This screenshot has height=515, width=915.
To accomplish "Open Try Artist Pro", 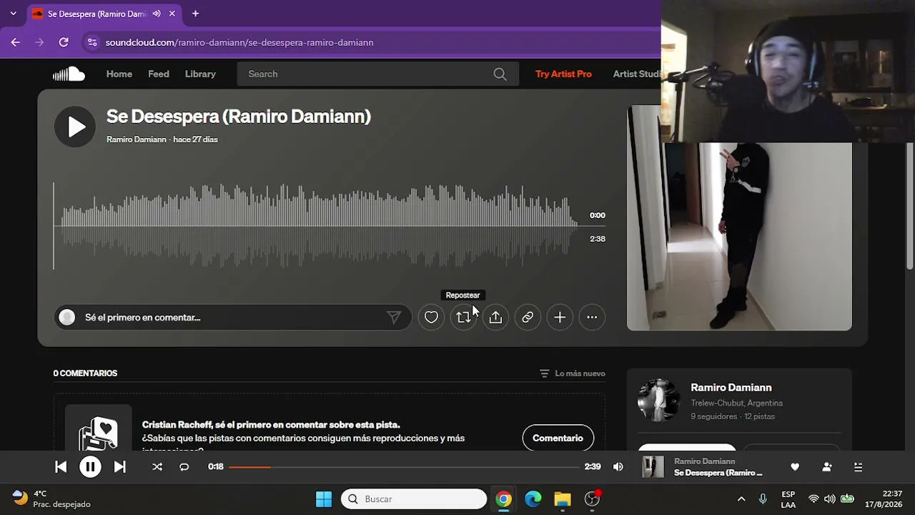I will [563, 74].
